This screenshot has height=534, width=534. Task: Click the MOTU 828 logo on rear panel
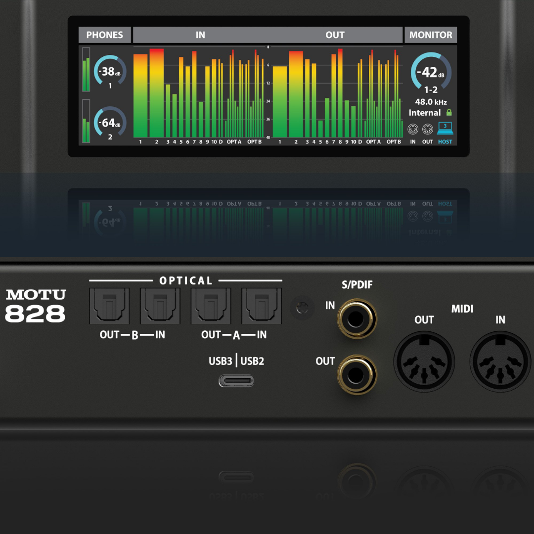click(x=36, y=306)
